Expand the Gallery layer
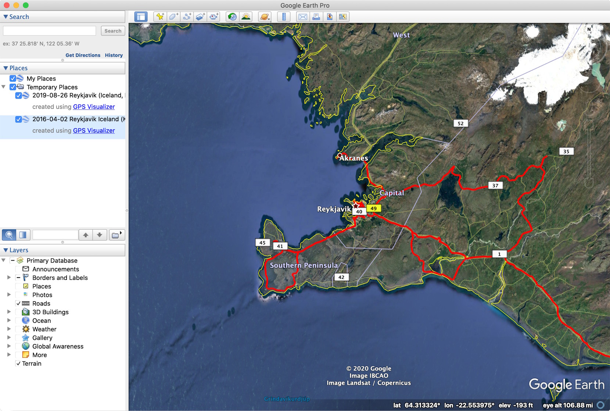 (x=9, y=337)
